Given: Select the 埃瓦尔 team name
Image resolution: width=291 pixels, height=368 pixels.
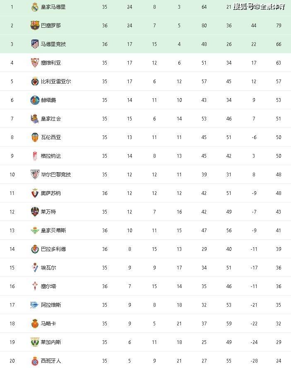Looking at the screenshot, I should pos(48,268).
